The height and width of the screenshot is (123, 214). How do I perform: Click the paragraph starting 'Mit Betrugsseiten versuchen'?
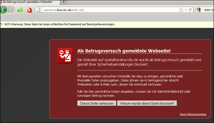(130, 80)
